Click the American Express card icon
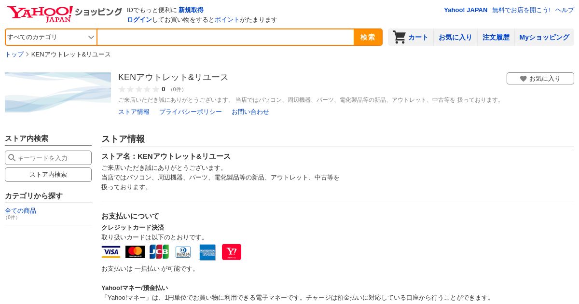The width and height of the screenshot is (579, 304). click(207, 252)
